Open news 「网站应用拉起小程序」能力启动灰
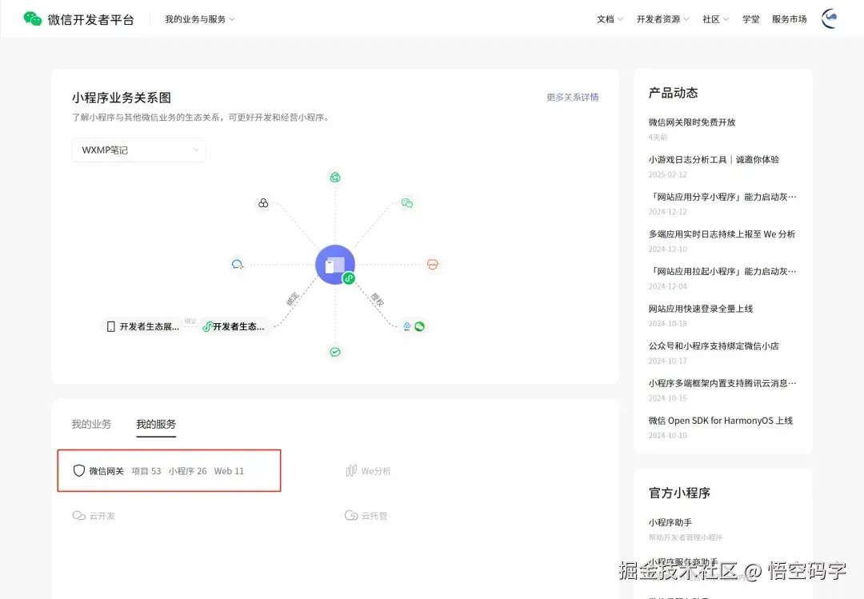Image resolution: width=864 pixels, height=599 pixels. click(722, 272)
